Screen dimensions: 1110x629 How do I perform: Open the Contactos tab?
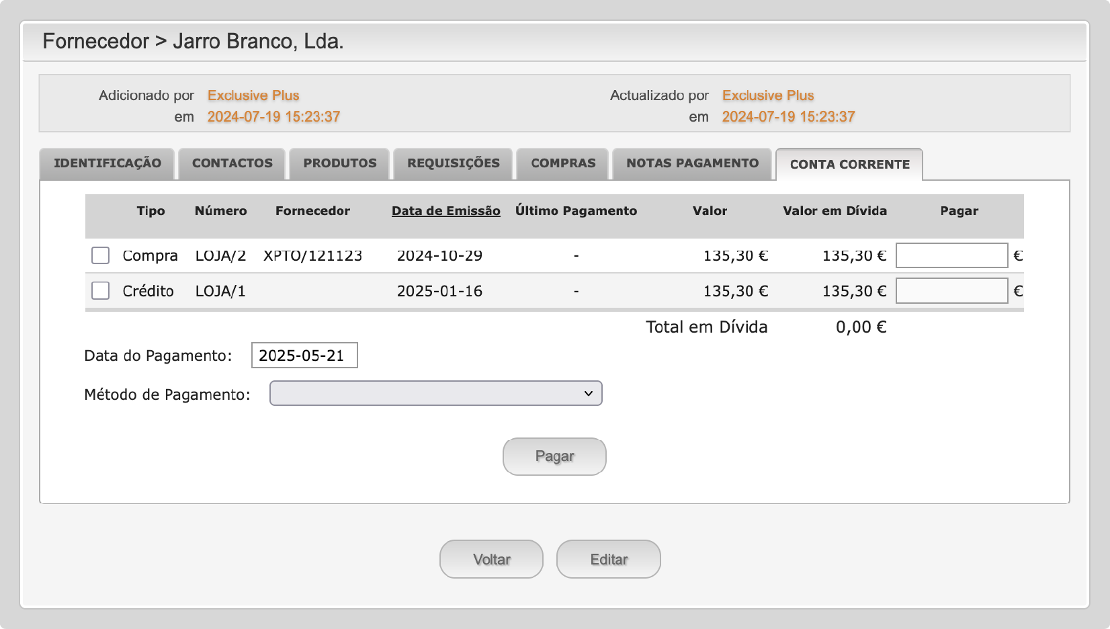(x=232, y=163)
